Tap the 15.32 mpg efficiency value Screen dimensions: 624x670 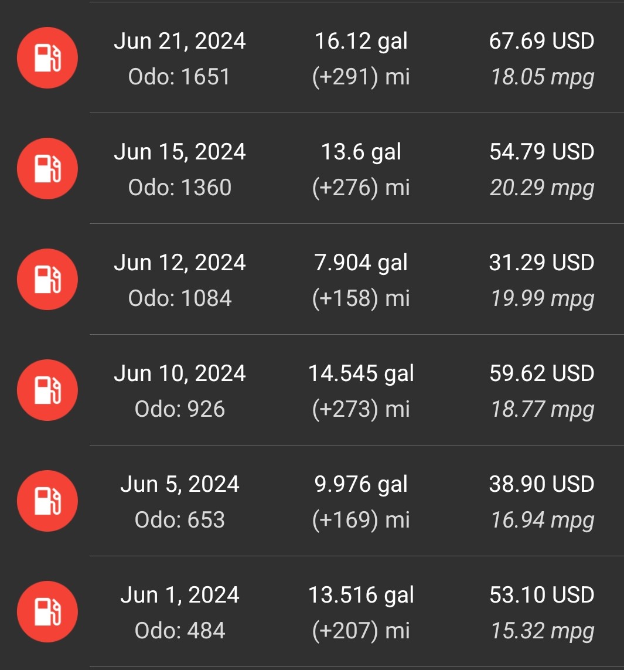click(542, 631)
